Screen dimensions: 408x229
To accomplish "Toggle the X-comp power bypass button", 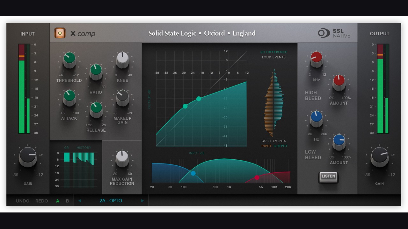I will tap(60, 33).
